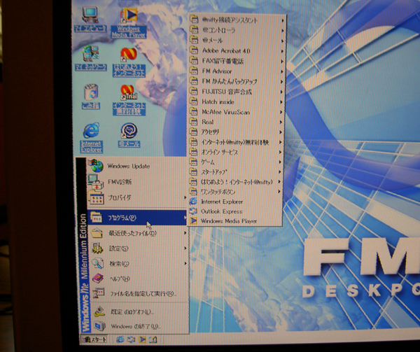Open the FM かんたんバックアップ program group

236,81
